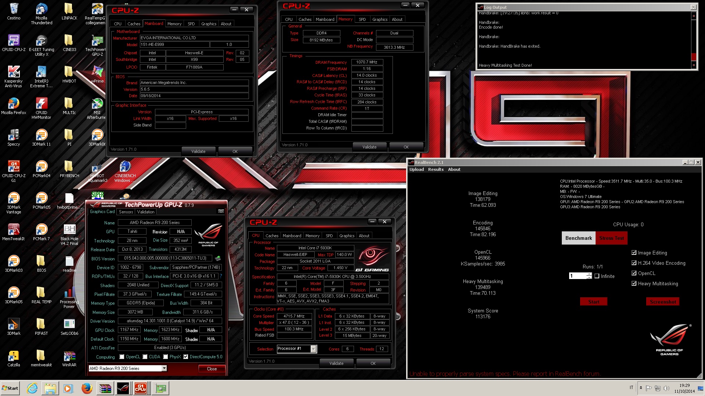Viewport: 705px width, 396px height.
Task: Open About menu in RealBench
Action: (x=454, y=169)
